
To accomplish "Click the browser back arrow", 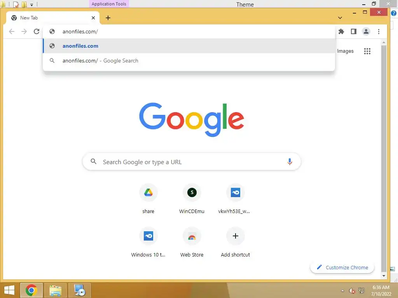I will 12,31.
